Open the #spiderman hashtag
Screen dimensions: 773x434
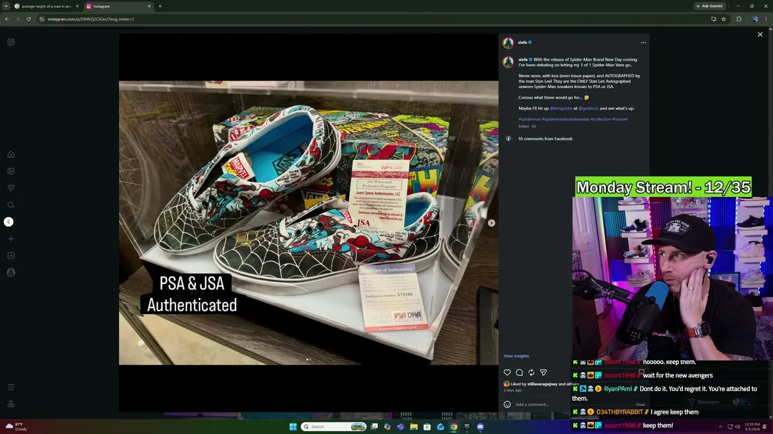click(x=530, y=119)
